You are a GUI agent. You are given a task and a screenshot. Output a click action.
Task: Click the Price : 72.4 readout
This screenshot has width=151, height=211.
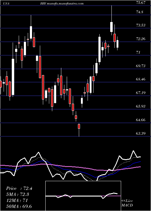[19, 188]
